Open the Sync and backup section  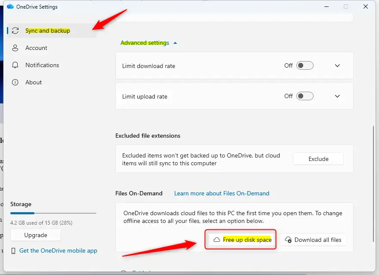pos(52,31)
